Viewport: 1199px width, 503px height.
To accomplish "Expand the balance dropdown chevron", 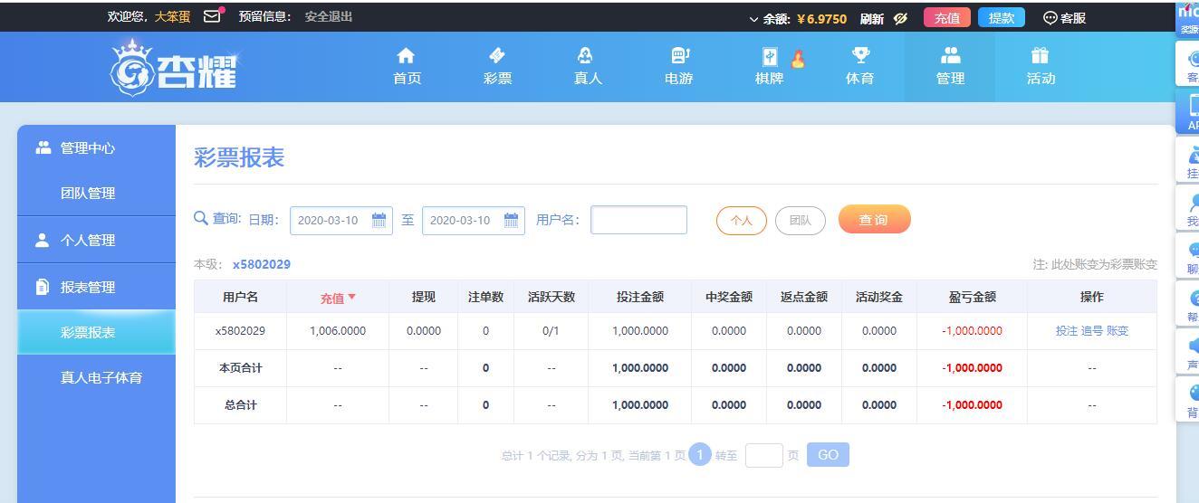I will click(753, 19).
